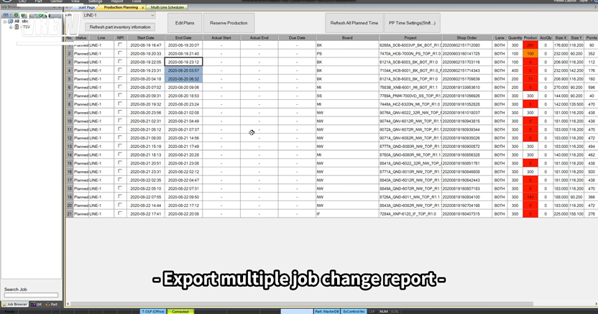
Task: Select the row 12 number header
Action: (70, 138)
